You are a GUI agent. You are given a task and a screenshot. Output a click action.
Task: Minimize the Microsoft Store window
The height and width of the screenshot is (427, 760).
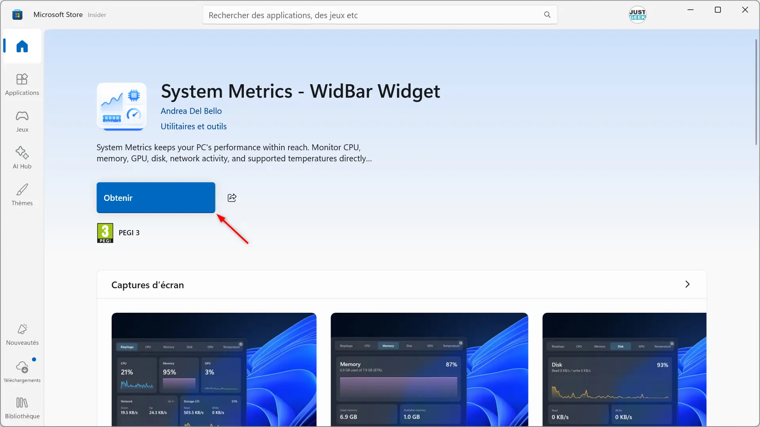click(x=691, y=10)
